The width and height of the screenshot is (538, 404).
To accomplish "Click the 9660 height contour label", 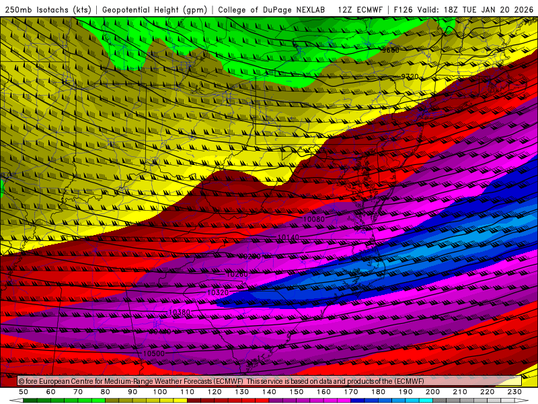I will (391, 50).
